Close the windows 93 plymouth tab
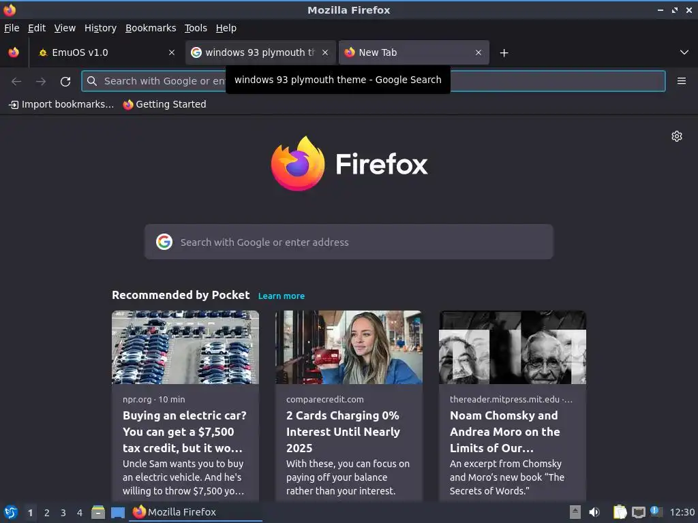The image size is (698, 523). tap(325, 52)
